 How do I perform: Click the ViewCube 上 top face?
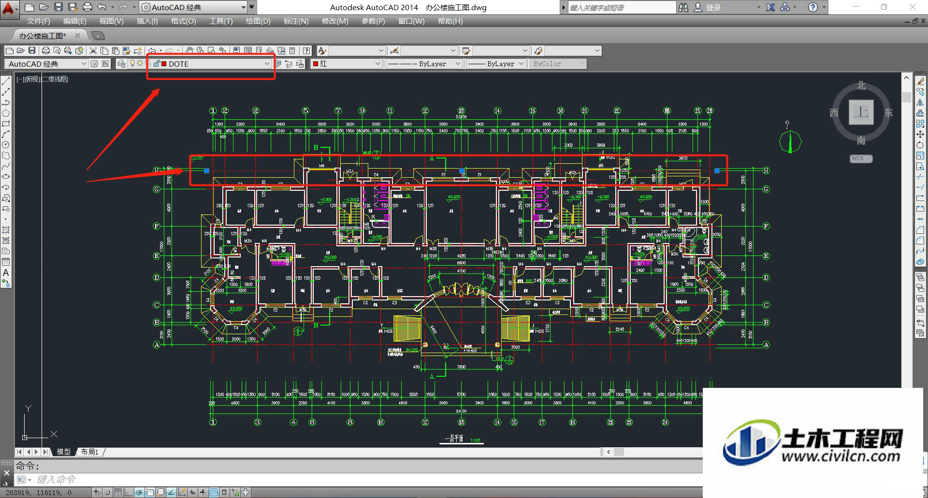pyautogui.click(x=861, y=113)
